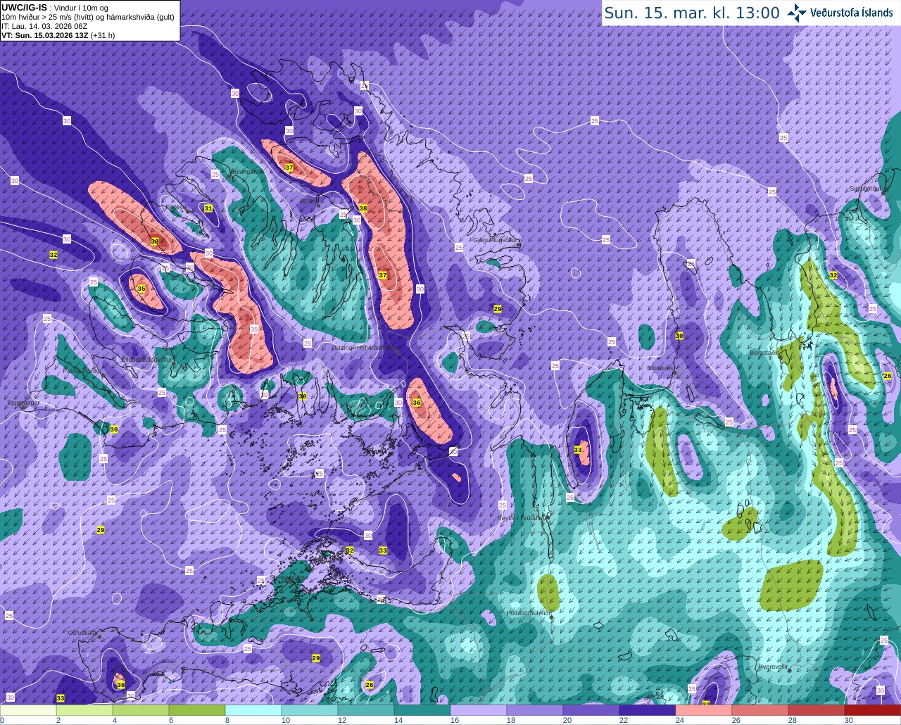Click the Gufuskálar station label

tap(82, 633)
